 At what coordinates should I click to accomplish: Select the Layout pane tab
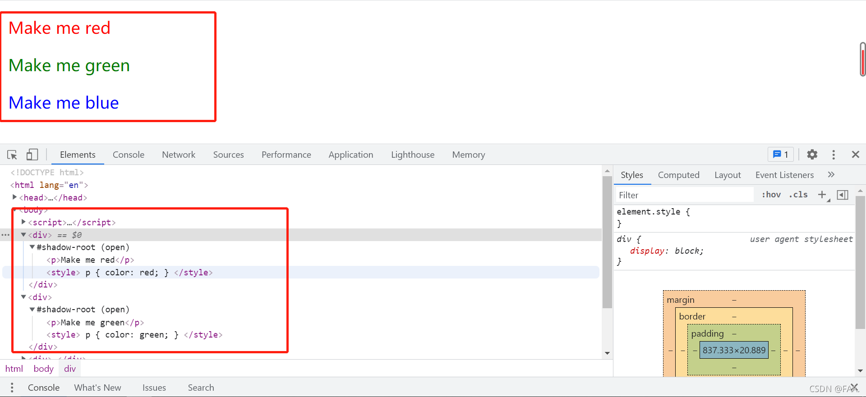pos(728,175)
